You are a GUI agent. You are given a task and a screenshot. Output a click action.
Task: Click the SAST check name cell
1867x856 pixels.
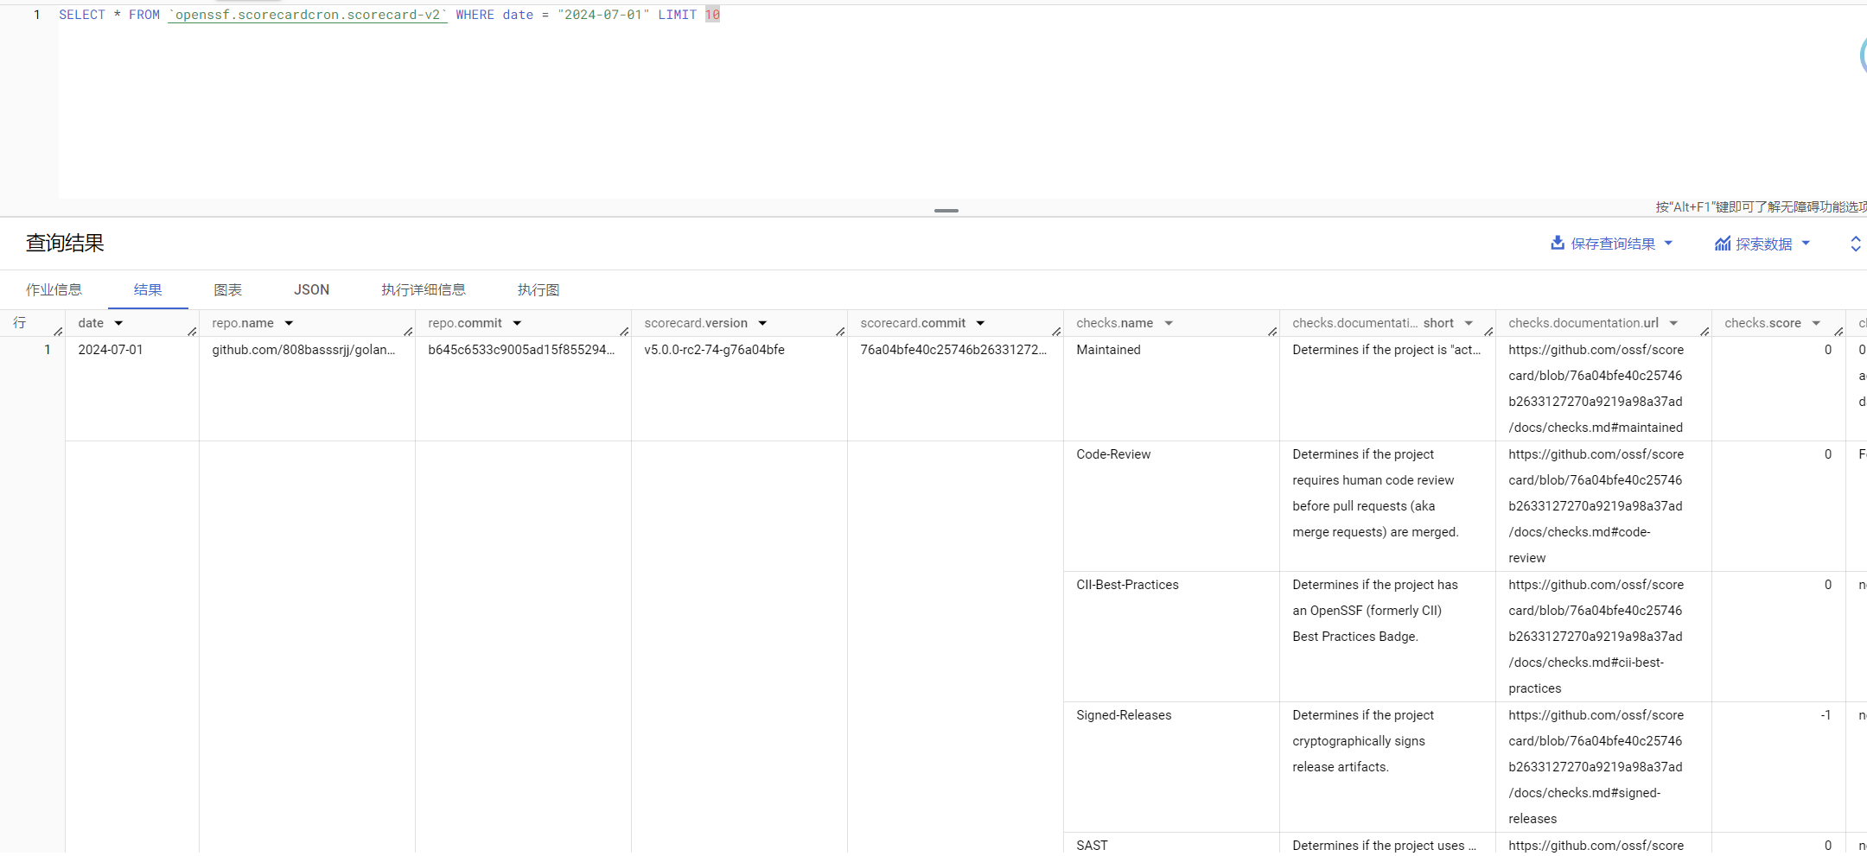pyautogui.click(x=1092, y=846)
